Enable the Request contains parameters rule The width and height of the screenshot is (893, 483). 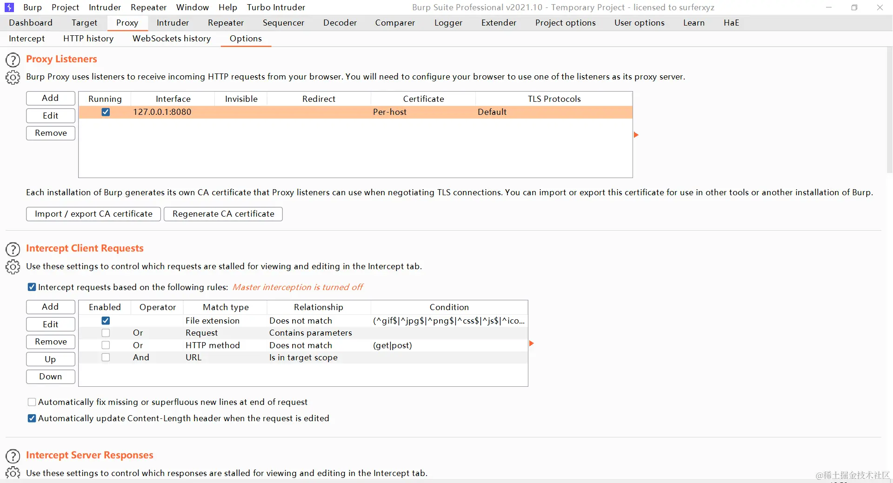(106, 333)
